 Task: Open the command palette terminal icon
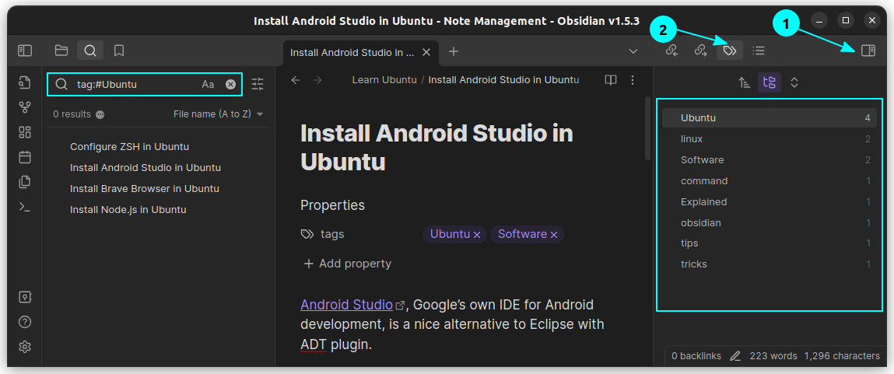tap(24, 207)
